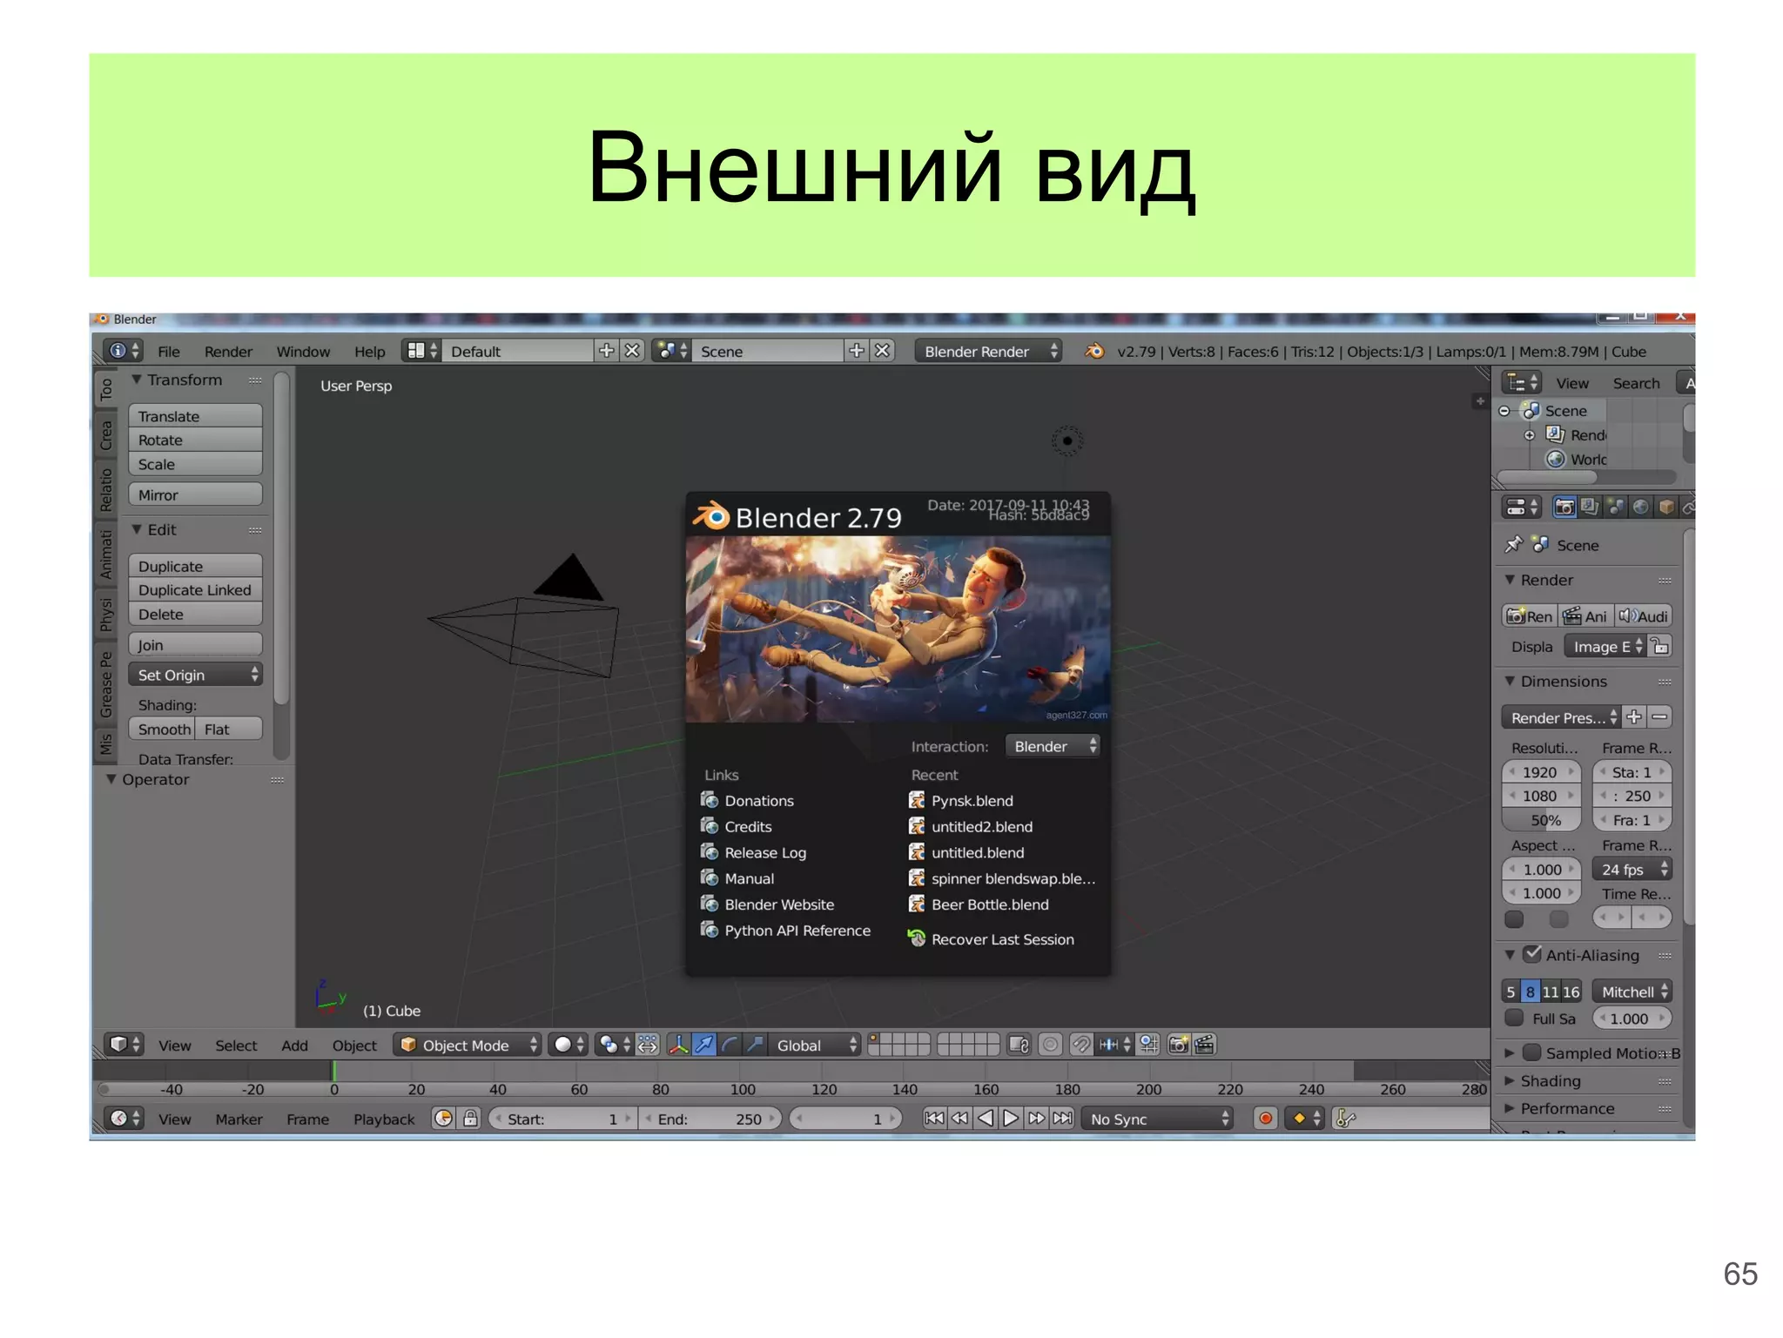Open the Blender Render engine dropdown

click(988, 351)
